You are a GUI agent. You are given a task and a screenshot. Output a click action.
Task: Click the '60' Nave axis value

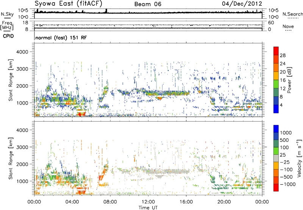271,23
